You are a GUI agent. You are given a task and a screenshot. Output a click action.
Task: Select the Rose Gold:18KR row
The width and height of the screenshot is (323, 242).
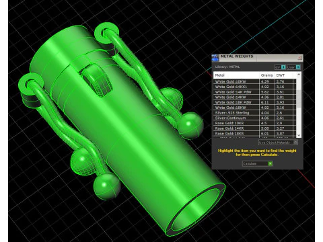[x=254, y=134]
